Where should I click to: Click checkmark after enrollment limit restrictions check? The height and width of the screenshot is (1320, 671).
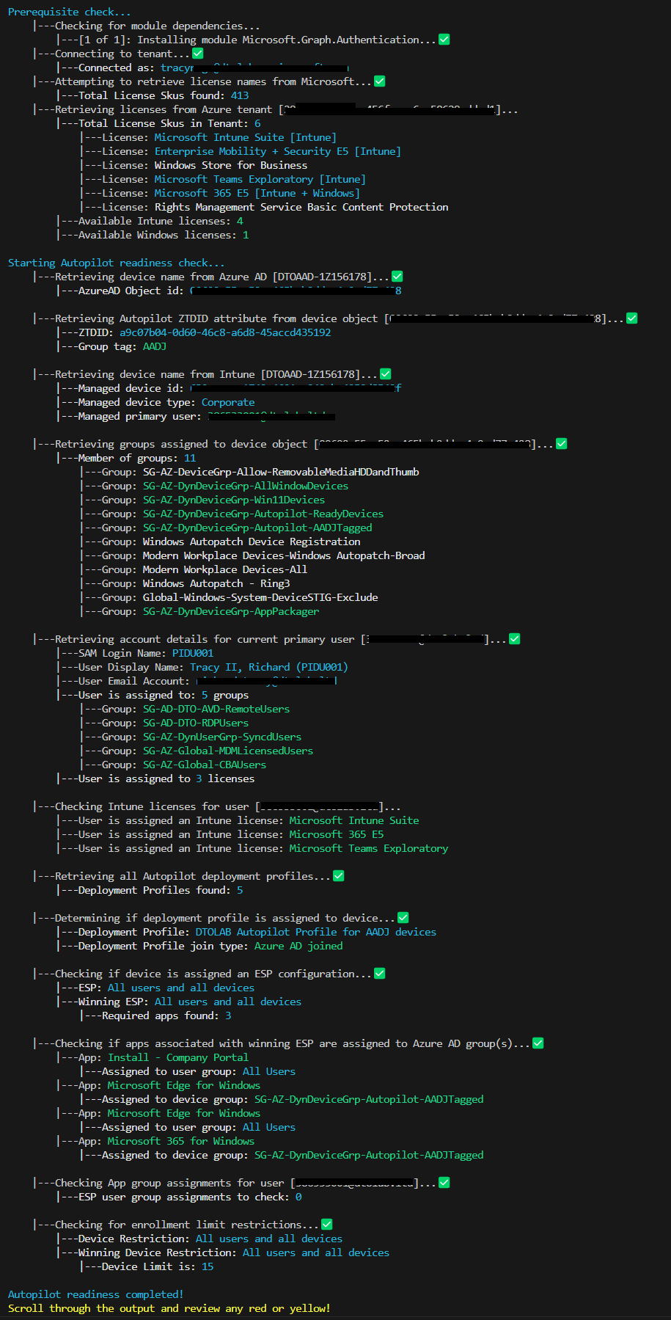point(327,1225)
